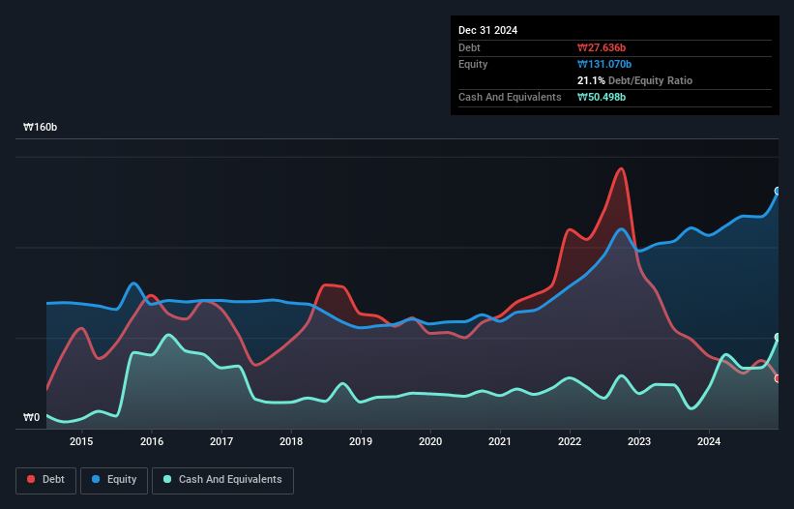
Task: Toggle the Cash And Equivalents legend button
Action: point(222,480)
